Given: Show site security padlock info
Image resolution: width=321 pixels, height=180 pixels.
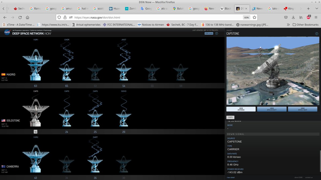Looking at the screenshot, I should tap(65, 17).
